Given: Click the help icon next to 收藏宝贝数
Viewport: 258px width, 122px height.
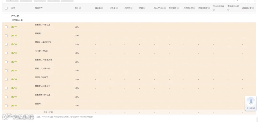Looking at the screenshot, I should [253, 8].
